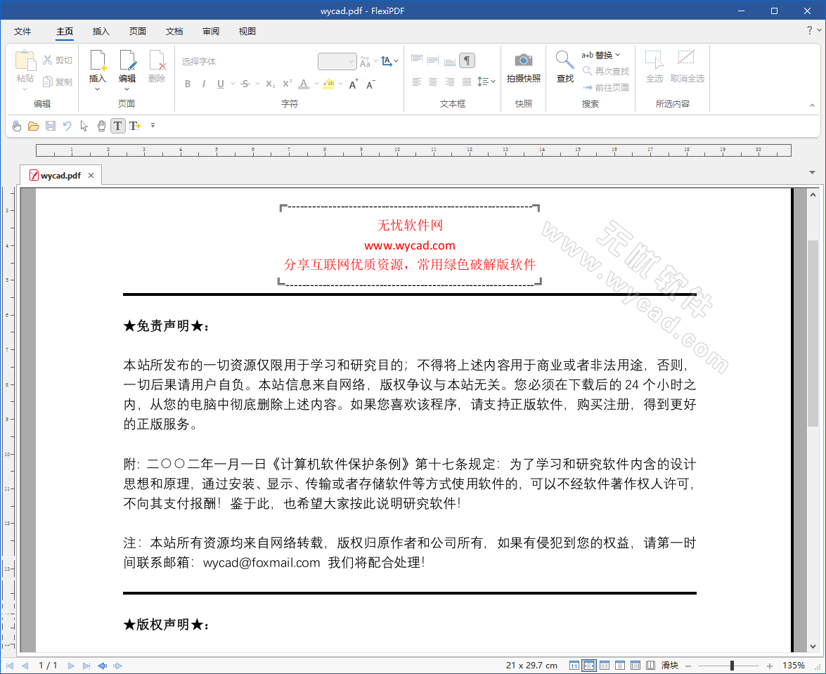The width and height of the screenshot is (826, 674).
Task: Toggle italic formatting
Action: [x=203, y=83]
